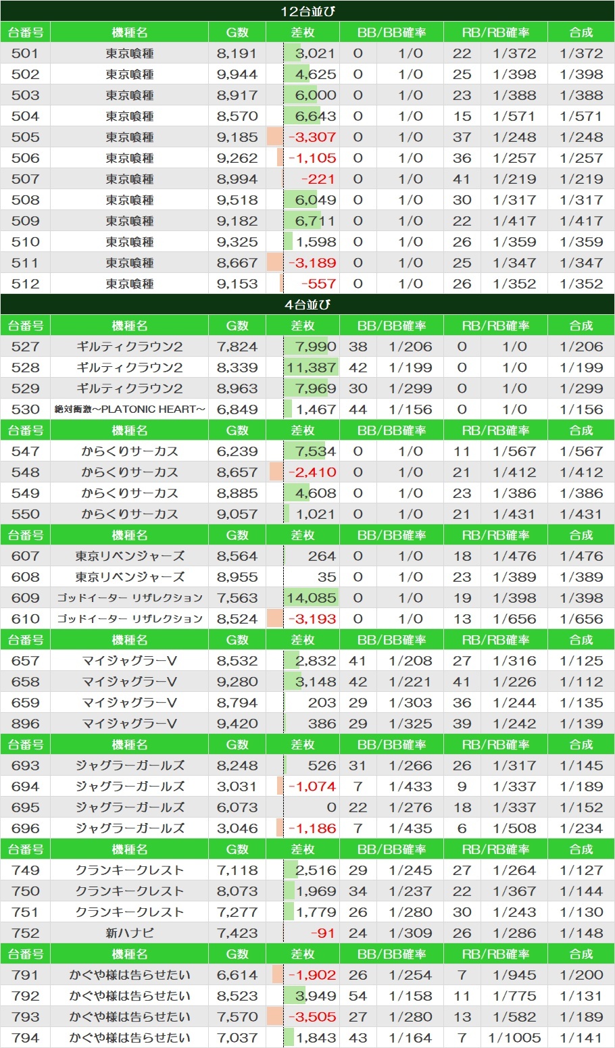Click 差枚 -3,189 in row 511
615x1048 pixels.
tap(312, 263)
